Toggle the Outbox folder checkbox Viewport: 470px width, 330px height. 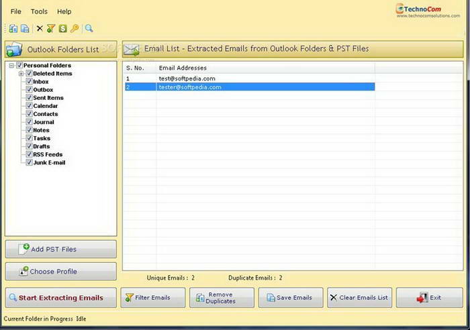[29, 89]
